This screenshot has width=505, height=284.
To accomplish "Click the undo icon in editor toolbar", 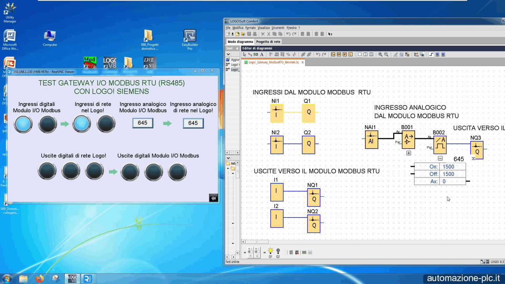I will [x=318, y=54].
